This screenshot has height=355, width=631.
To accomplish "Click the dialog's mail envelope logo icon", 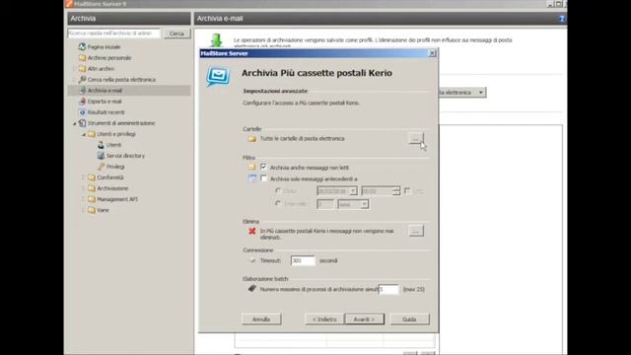I will pos(218,77).
